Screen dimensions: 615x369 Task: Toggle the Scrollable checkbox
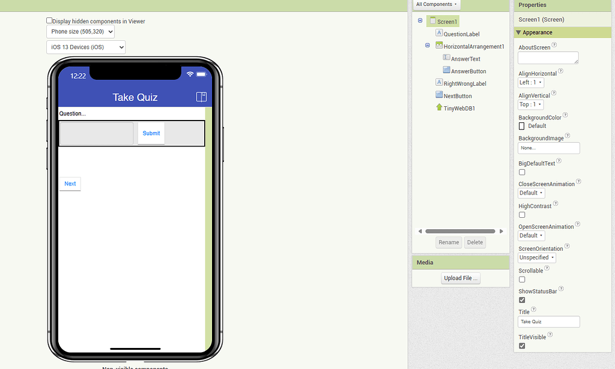pyautogui.click(x=522, y=279)
